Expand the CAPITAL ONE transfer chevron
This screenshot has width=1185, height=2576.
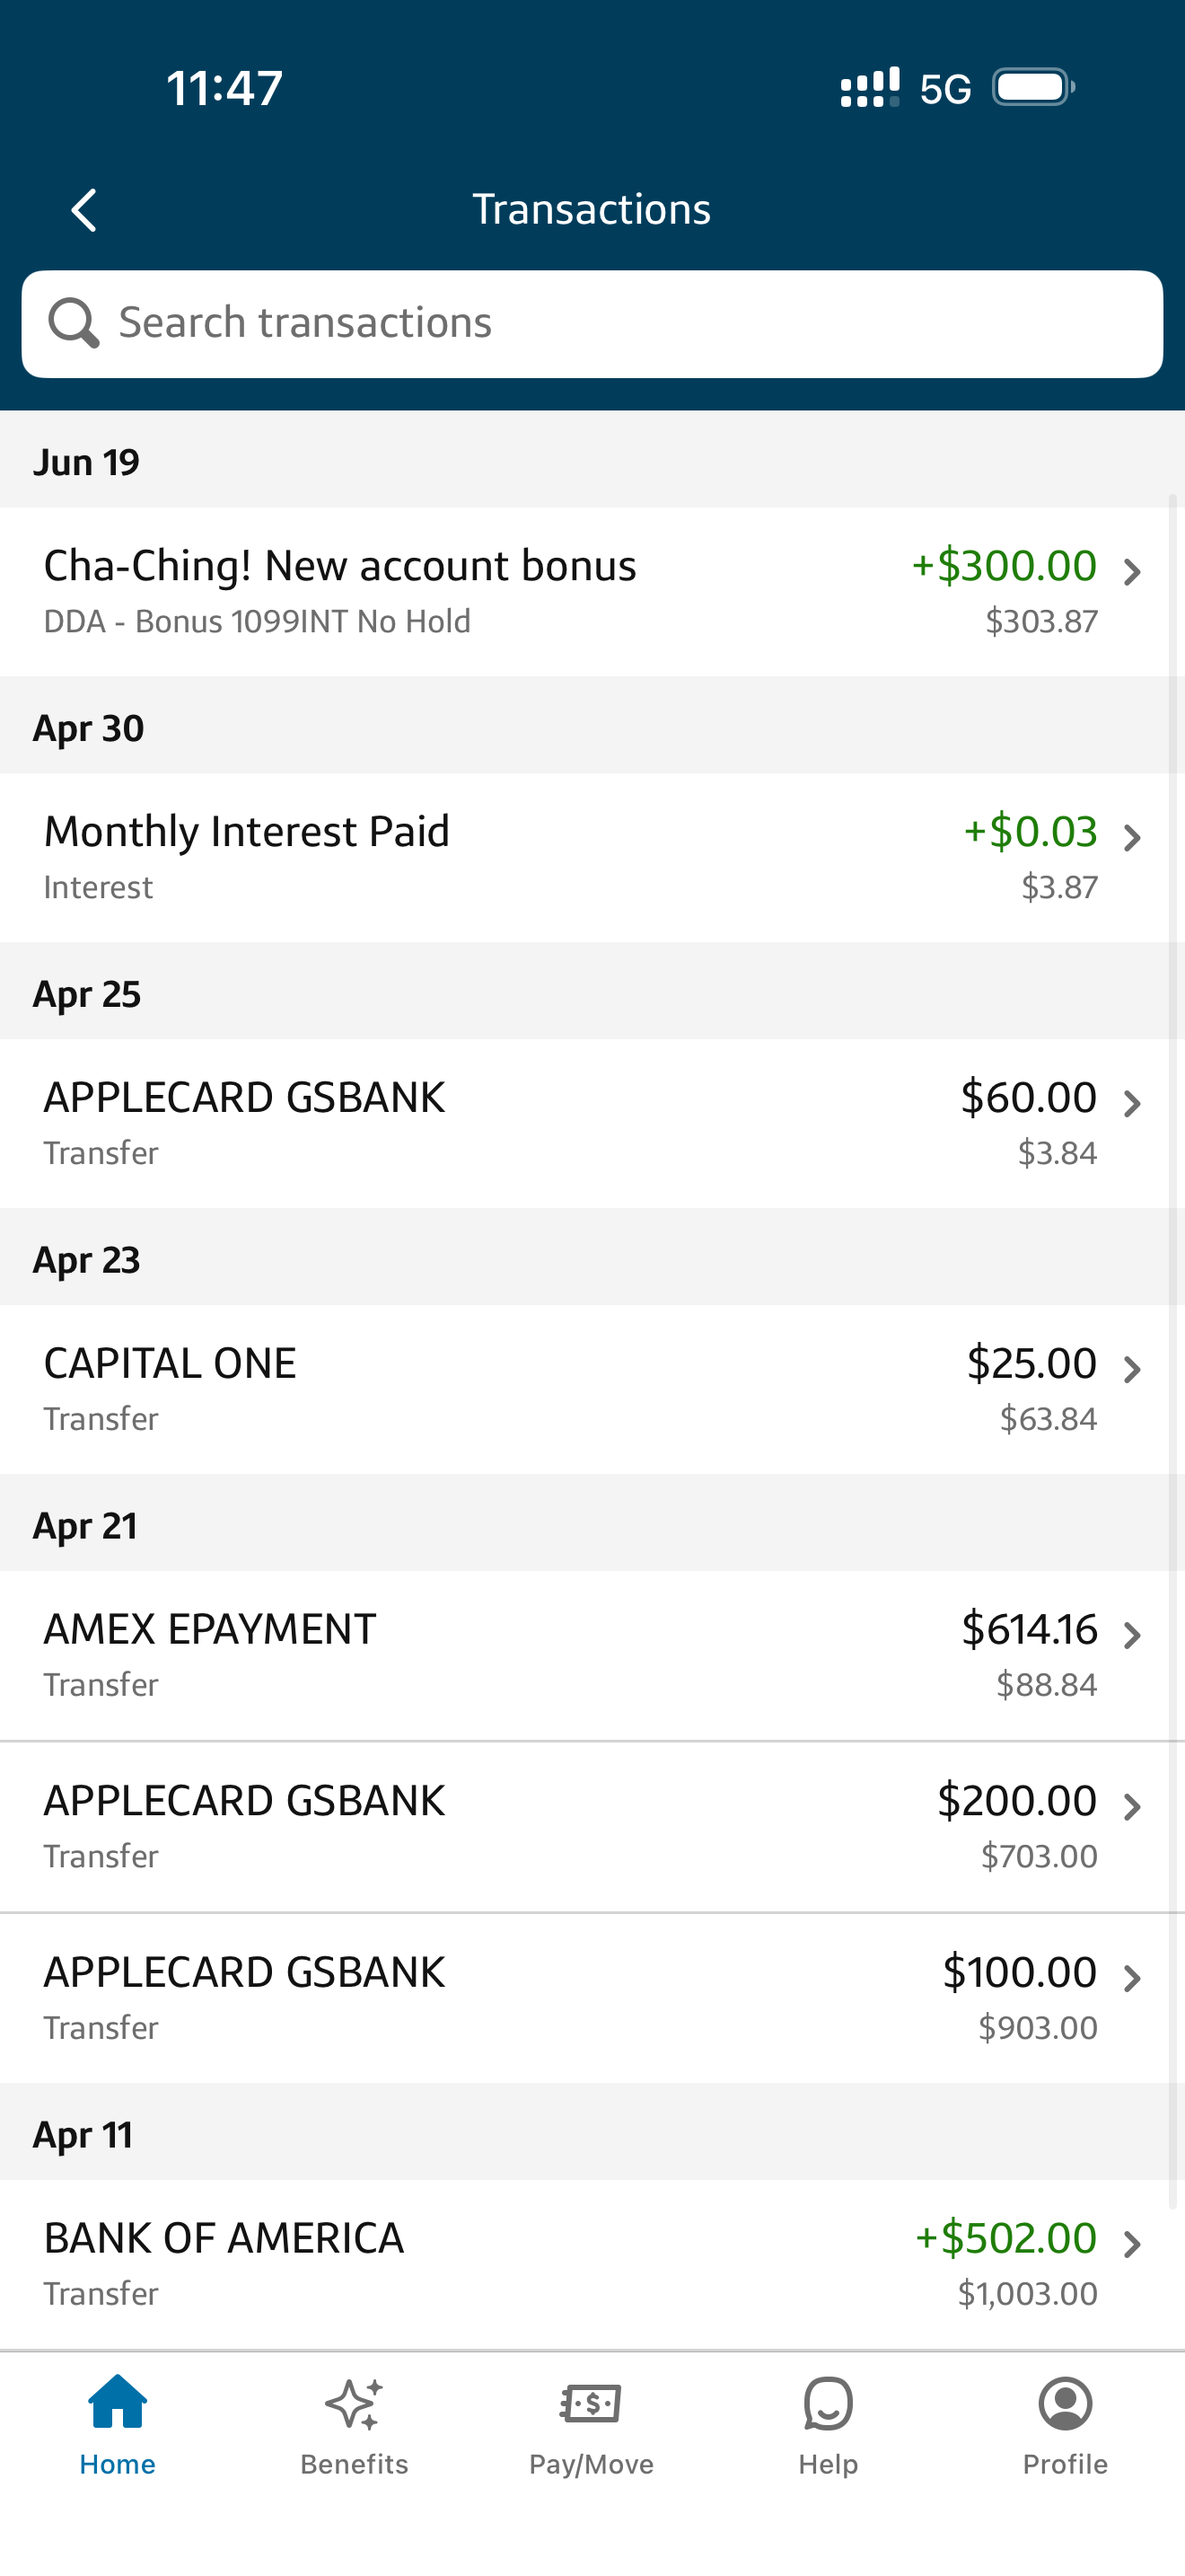pyautogui.click(x=1132, y=1370)
